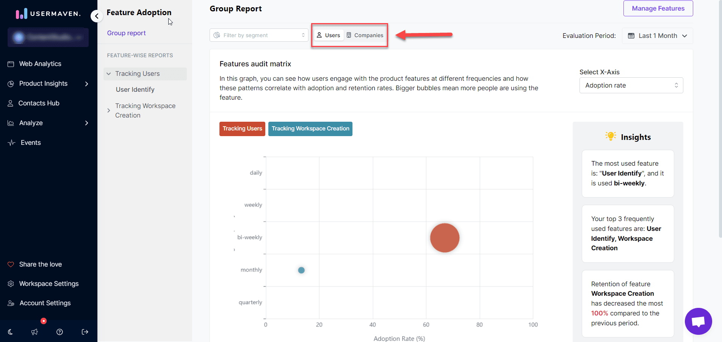Expand Tracking Workspace Creation tree item
The width and height of the screenshot is (722, 342).
pyautogui.click(x=109, y=110)
